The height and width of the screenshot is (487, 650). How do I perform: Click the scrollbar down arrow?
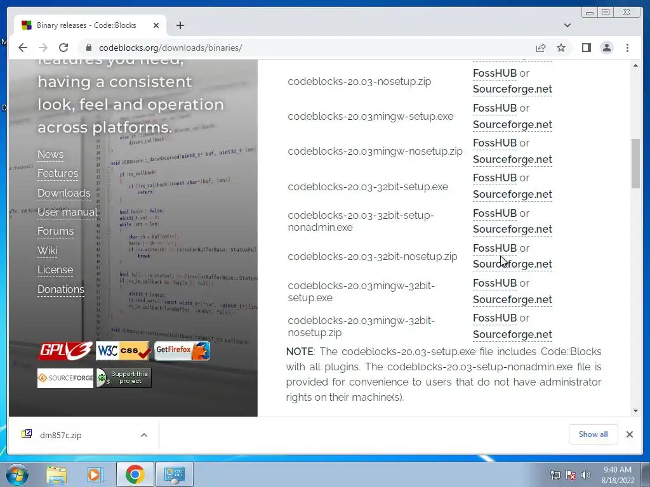635,411
